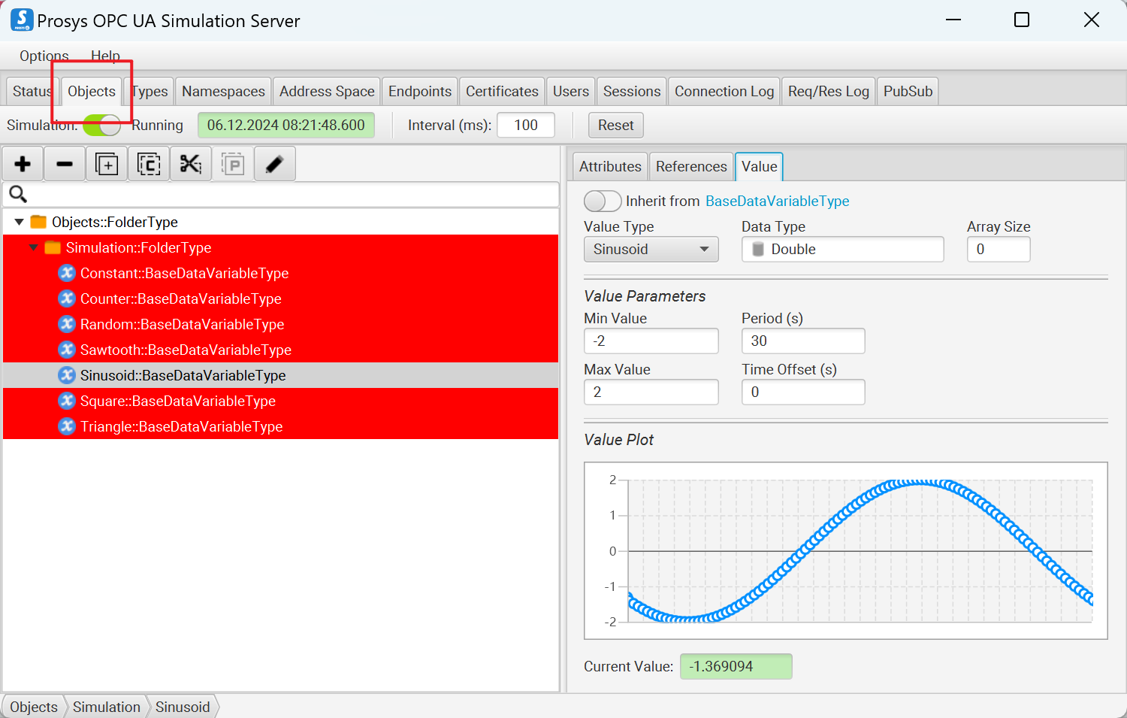
Task: Click the magnifier search icon
Action: point(18,195)
